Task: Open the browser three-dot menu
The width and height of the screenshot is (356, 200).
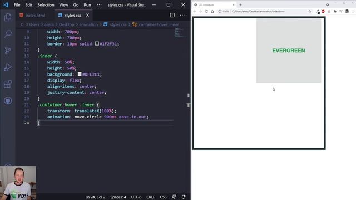Action: pyautogui.click(x=353, y=11)
